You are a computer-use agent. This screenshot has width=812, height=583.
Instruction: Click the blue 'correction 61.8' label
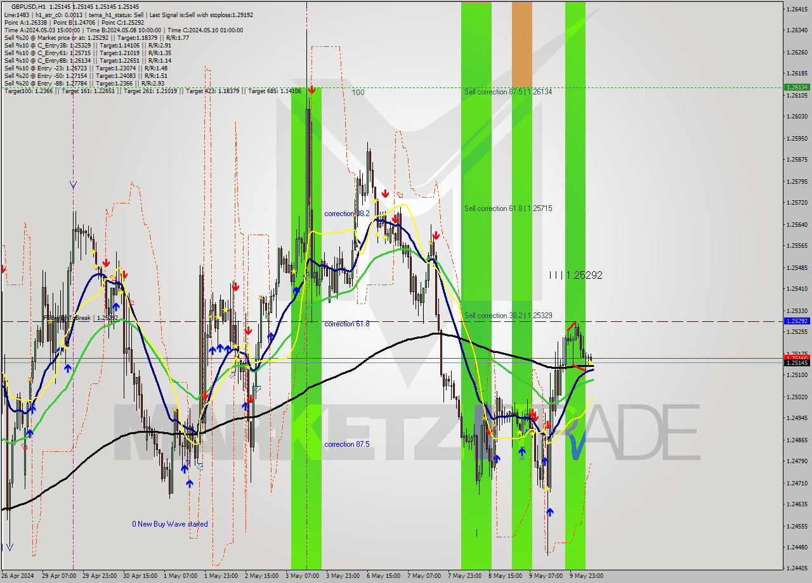click(347, 324)
